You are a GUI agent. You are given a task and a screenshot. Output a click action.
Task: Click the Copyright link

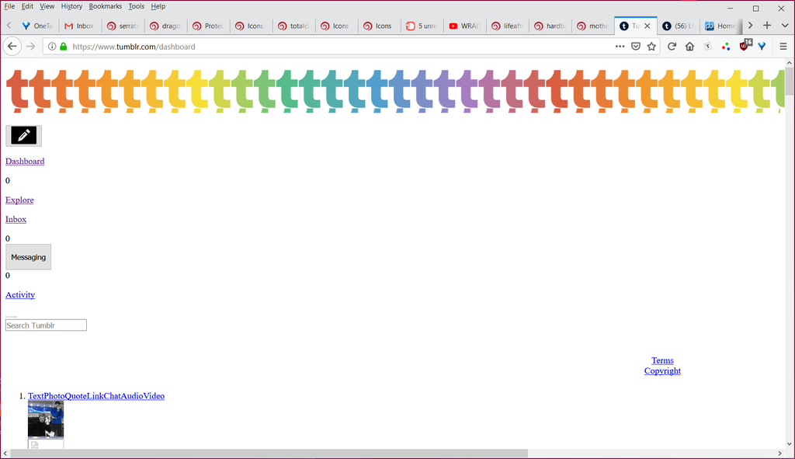coord(662,370)
